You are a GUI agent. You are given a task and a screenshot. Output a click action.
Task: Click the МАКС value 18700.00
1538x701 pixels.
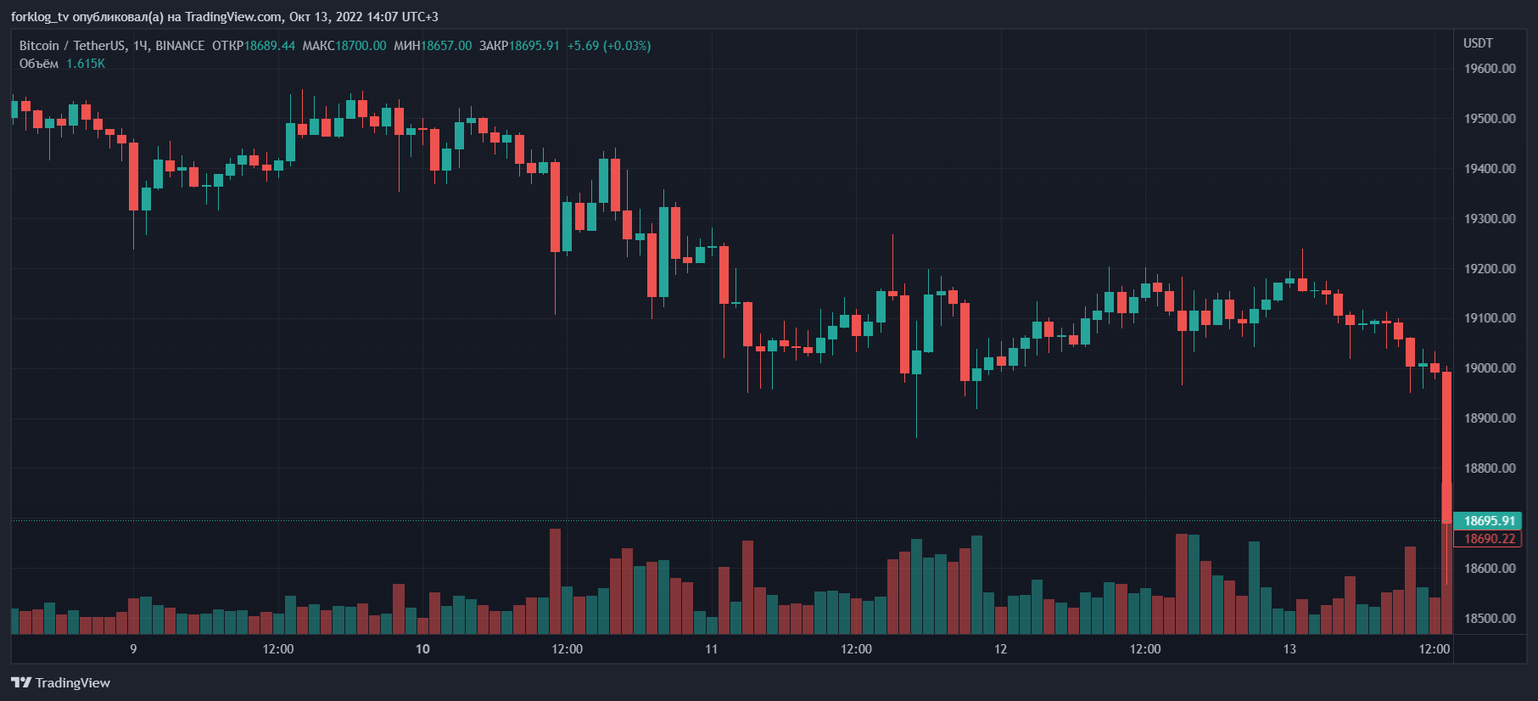[361, 46]
